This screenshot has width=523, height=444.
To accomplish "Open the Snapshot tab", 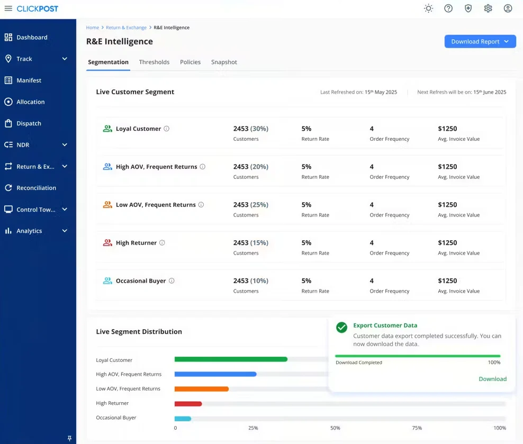I will (x=224, y=62).
